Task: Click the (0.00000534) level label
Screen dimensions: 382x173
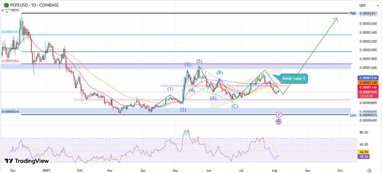Action: (x=10, y=112)
